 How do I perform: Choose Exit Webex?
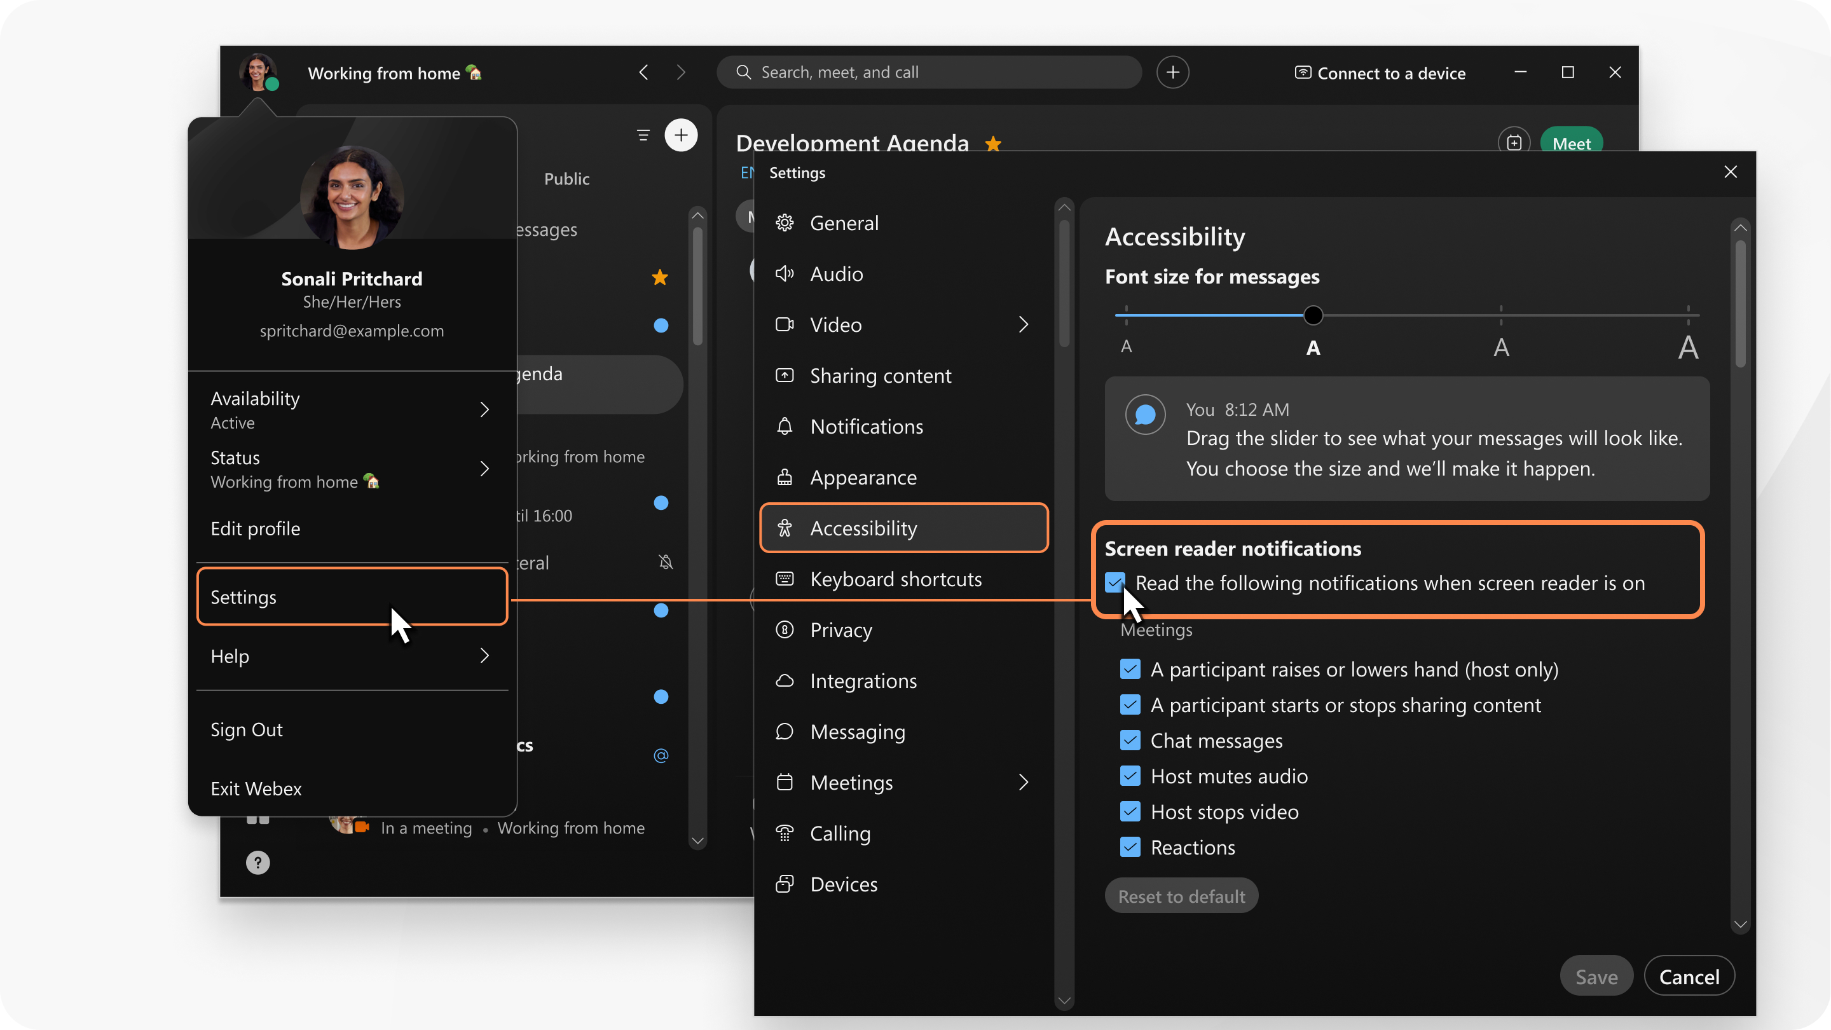256,789
